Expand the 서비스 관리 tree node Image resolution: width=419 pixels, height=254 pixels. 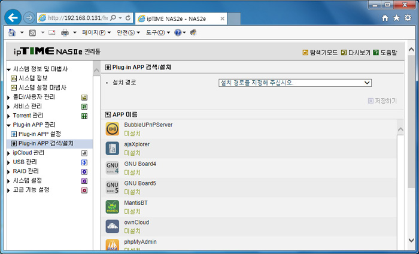(8, 107)
